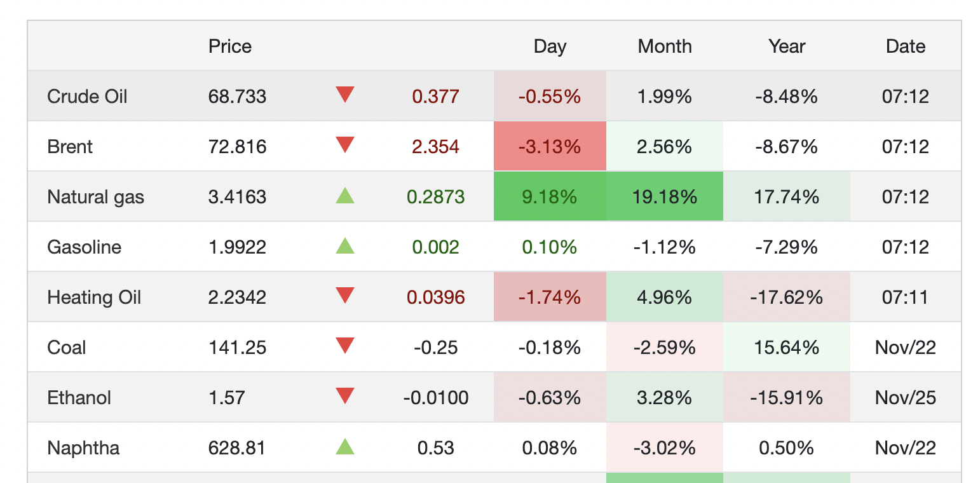966x483 pixels.
Task: Click the Gasoline year change -7.29%
Action: [787, 247]
